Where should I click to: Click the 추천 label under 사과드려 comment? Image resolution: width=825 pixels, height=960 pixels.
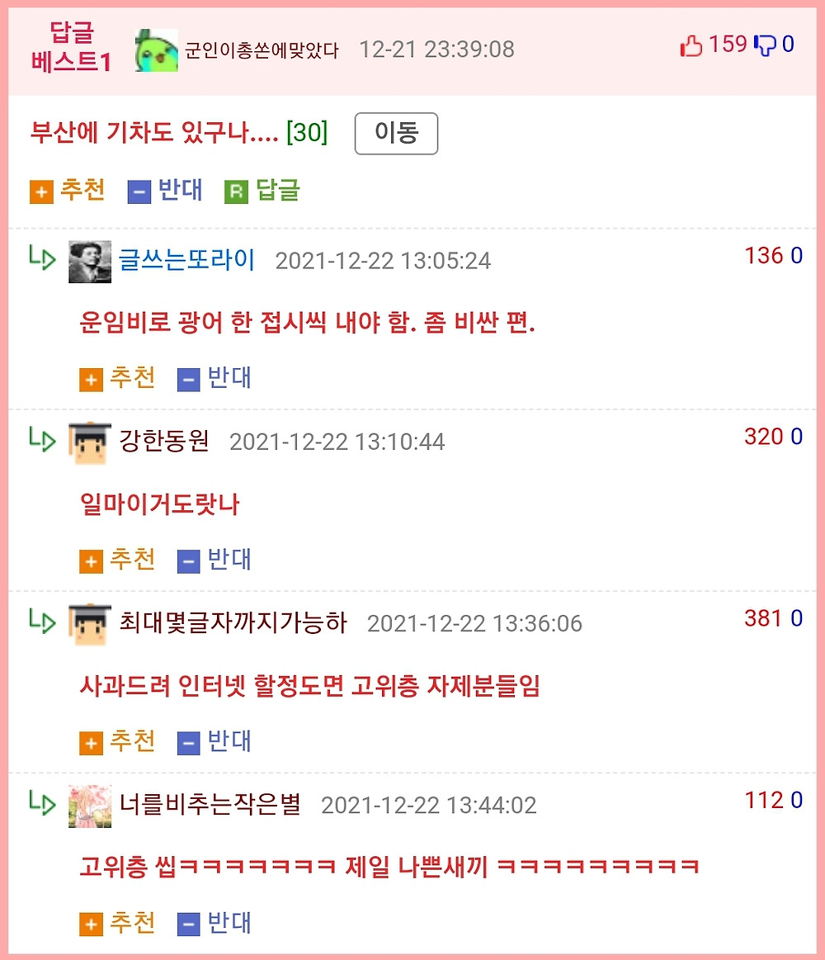click(132, 740)
